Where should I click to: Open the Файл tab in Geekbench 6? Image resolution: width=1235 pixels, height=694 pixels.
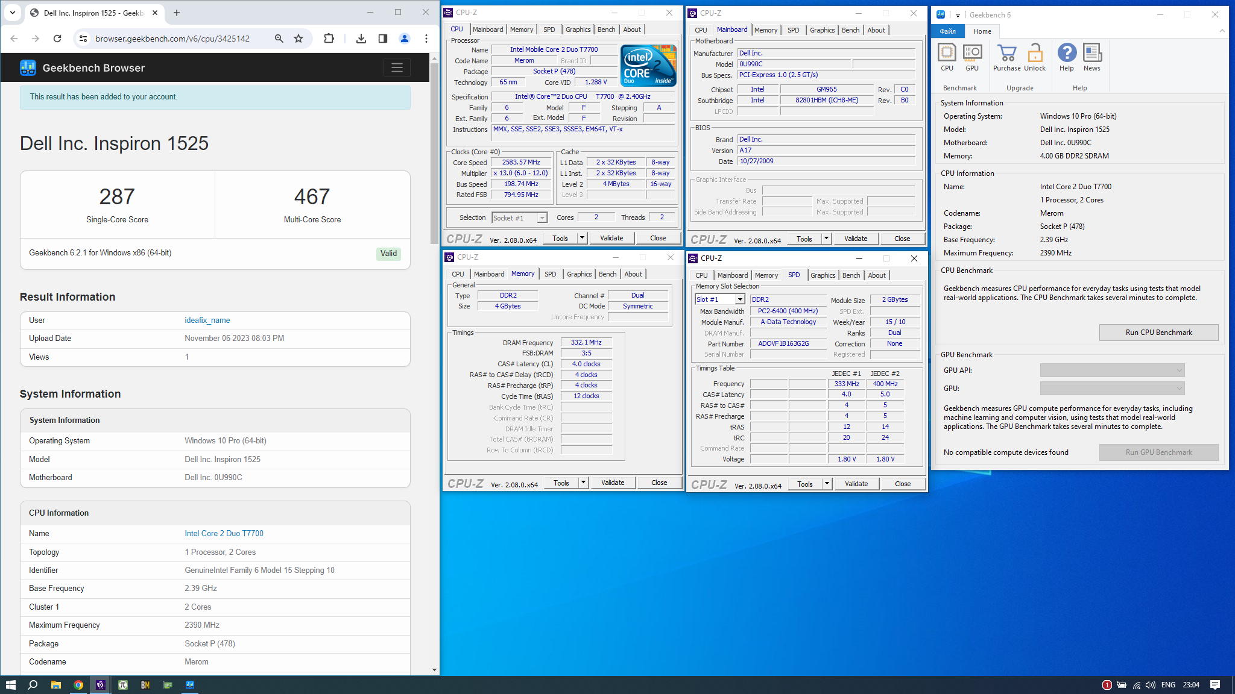[947, 31]
